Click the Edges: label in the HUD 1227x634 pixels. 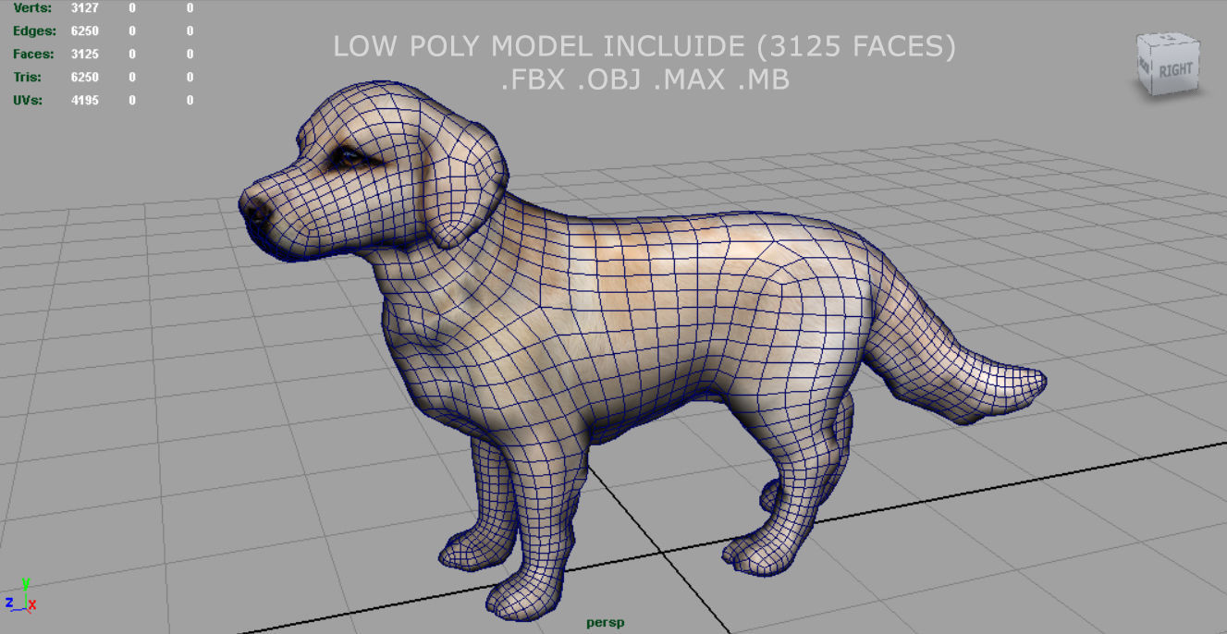pyautogui.click(x=33, y=31)
